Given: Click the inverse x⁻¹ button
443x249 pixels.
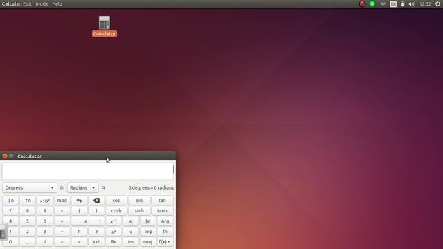Looking at the screenshot, I should 114,221.
